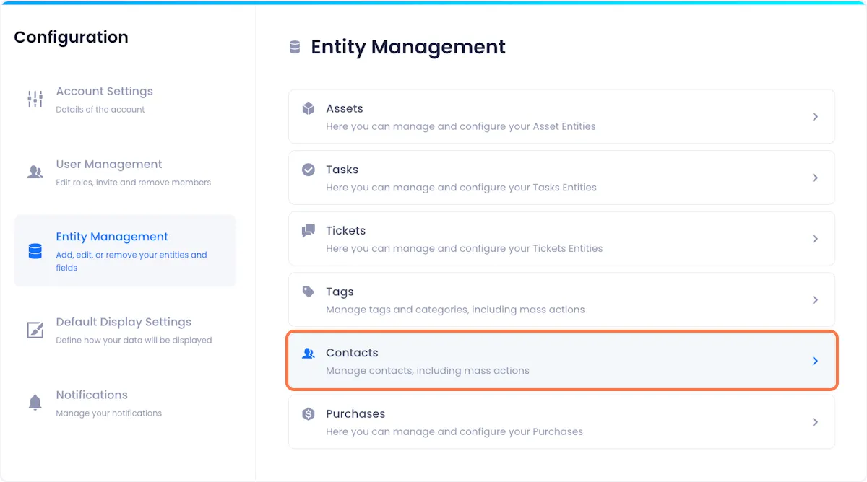
Task: Expand the Tags row chevron
Action: pos(815,299)
